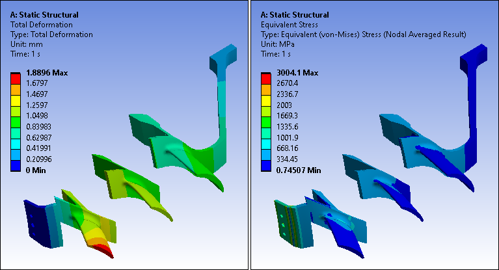The width and height of the screenshot is (499, 270).
Task: Select the 1669.3 stress value
Action: [x=288, y=116]
